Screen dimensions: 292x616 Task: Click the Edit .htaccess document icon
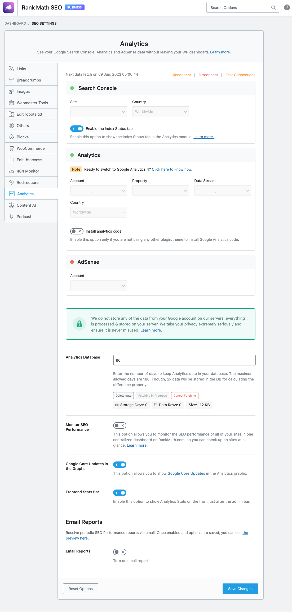click(x=11, y=160)
